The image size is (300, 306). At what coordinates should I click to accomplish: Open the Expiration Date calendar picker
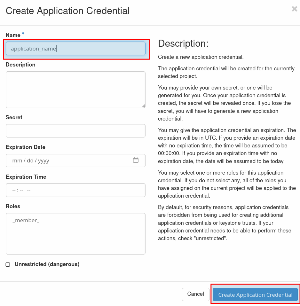pyautogui.click(x=136, y=160)
